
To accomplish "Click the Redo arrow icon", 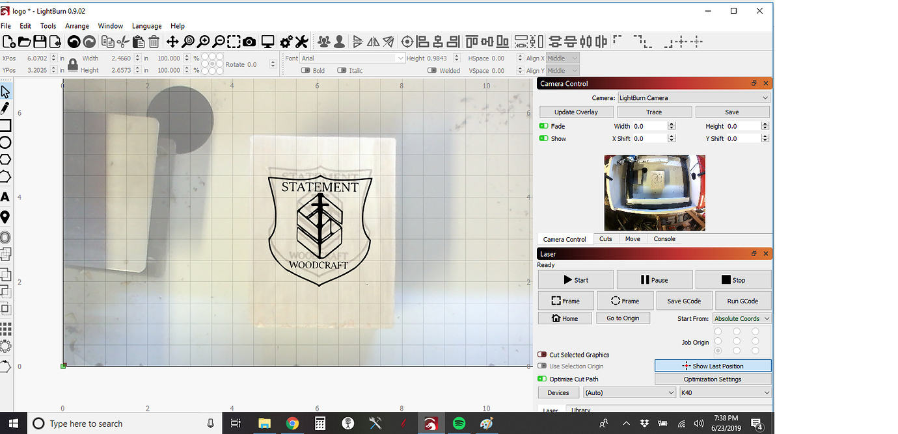I will point(89,42).
